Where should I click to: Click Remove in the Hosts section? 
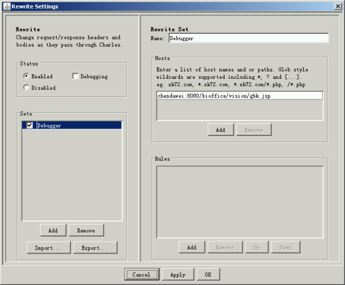pyautogui.click(x=254, y=130)
